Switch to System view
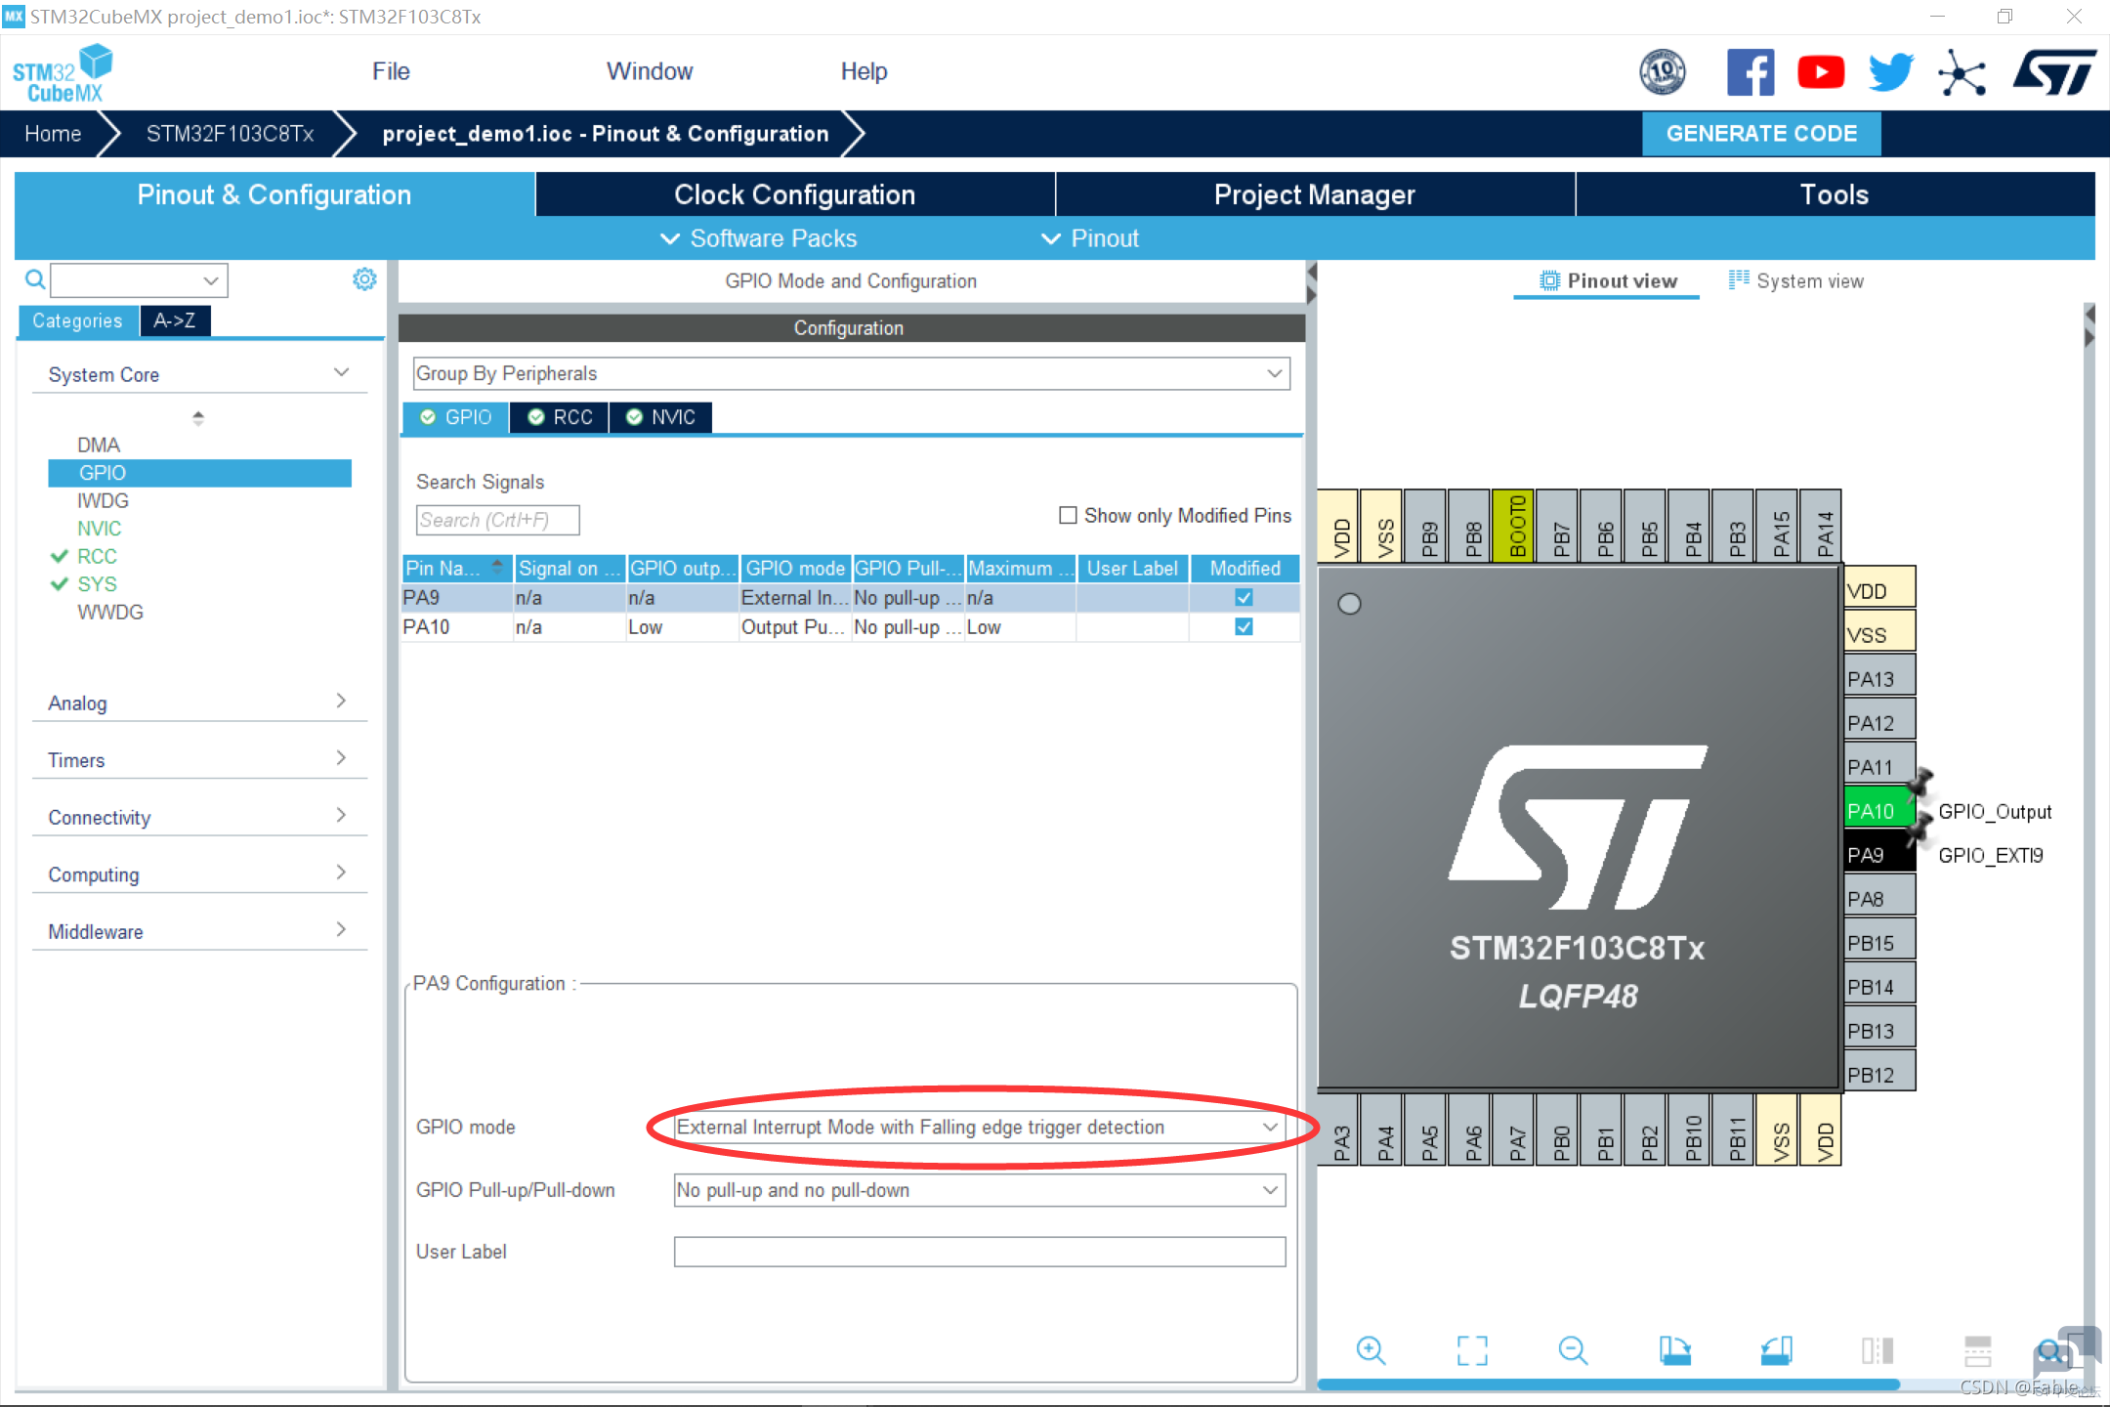Viewport: 2110px width, 1407px height. coord(1795,280)
